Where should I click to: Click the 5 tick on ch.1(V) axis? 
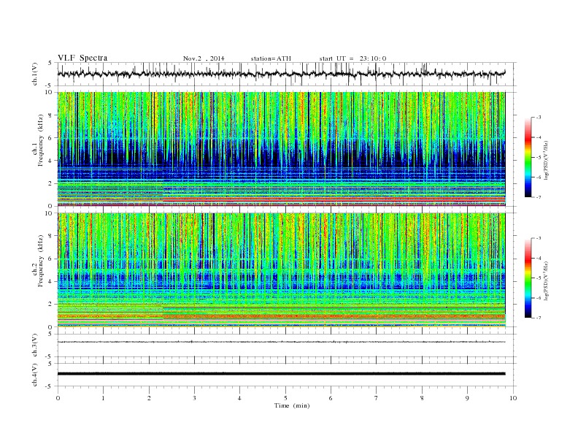coord(50,63)
